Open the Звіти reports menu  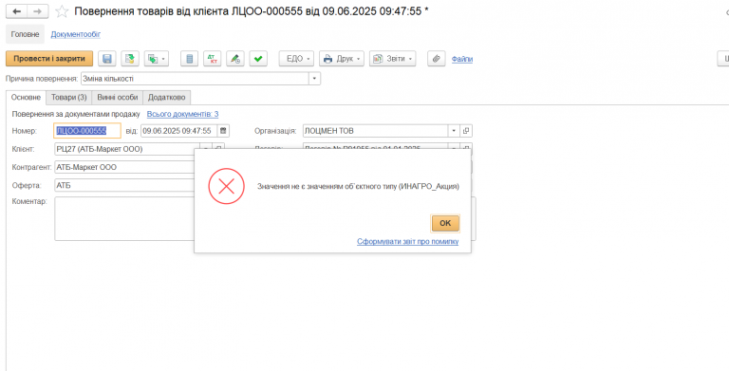pos(392,59)
